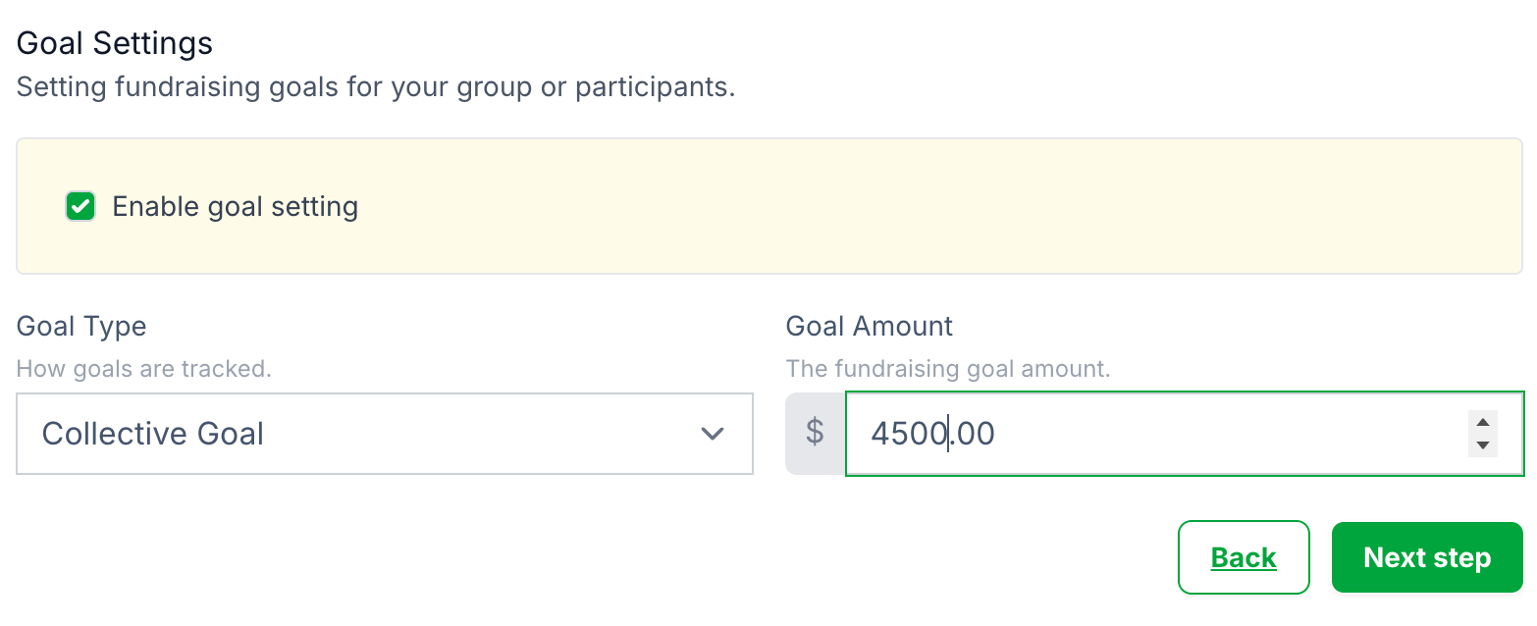
Task: Click the Goal Amount field label
Action: coord(869,326)
